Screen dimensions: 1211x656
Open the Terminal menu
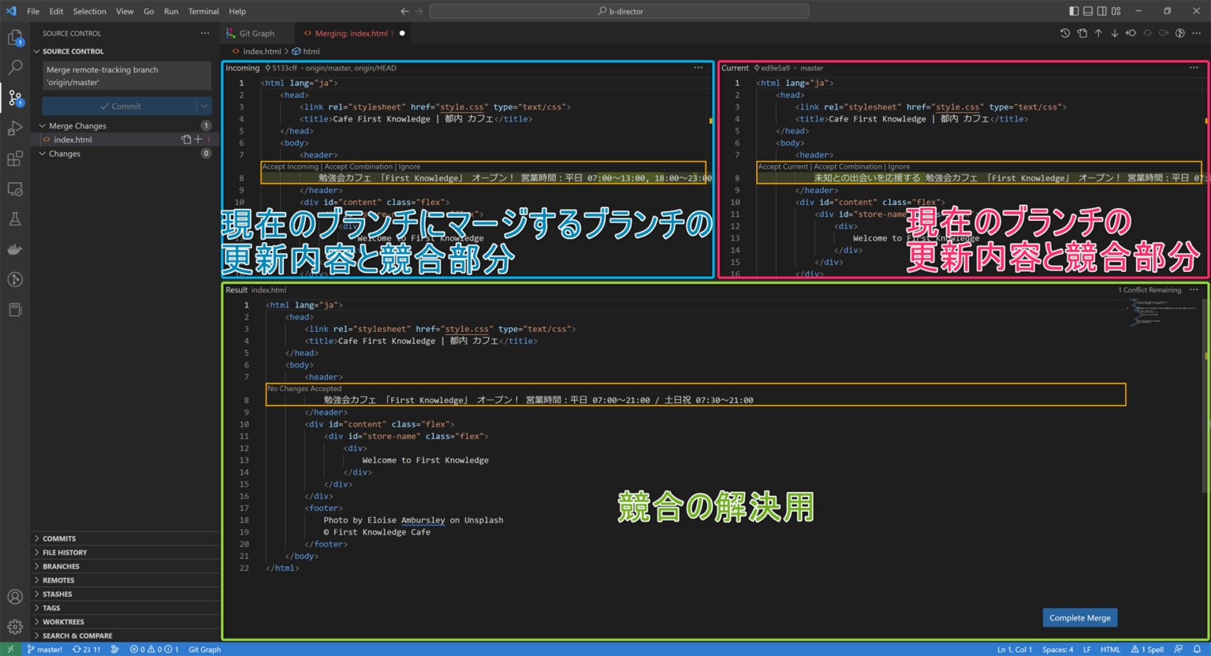(x=203, y=12)
